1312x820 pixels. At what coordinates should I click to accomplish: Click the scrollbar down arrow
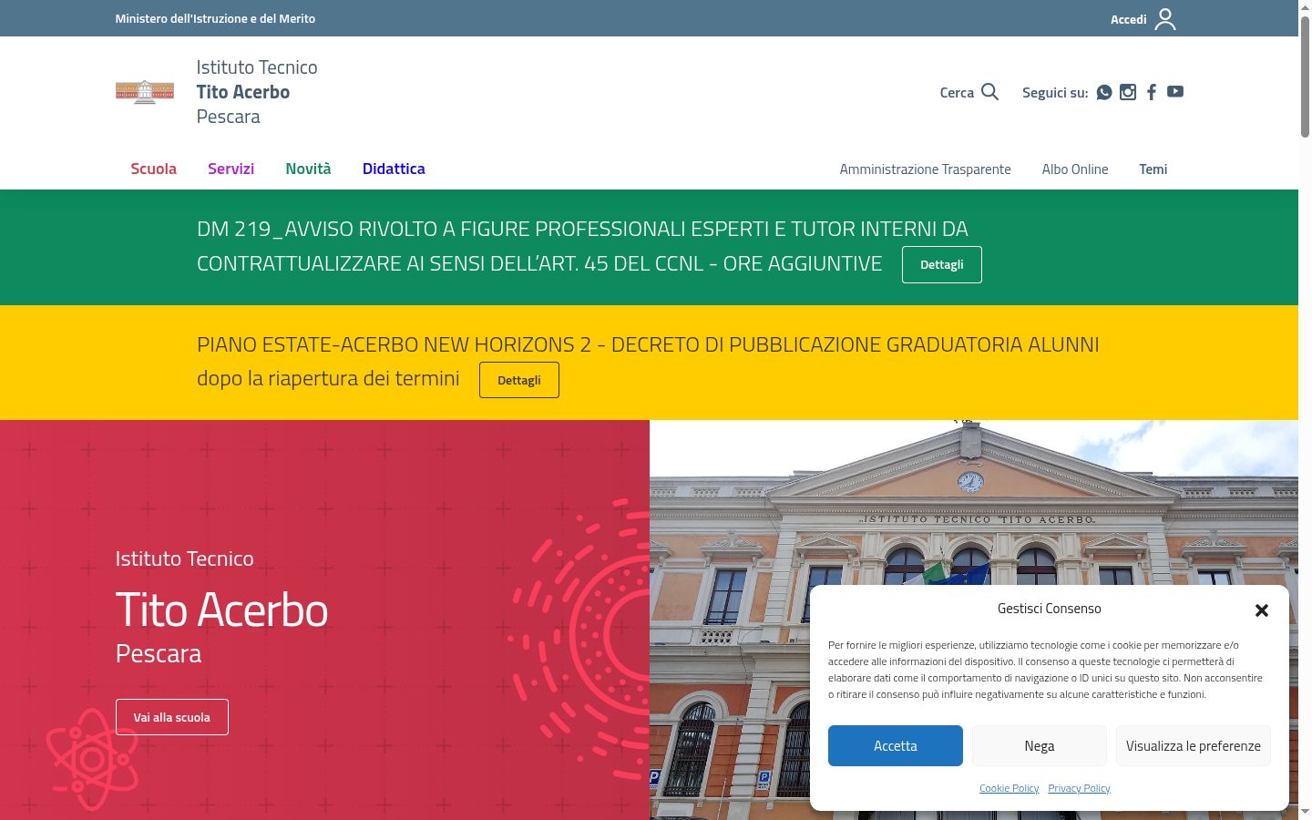pos(1305,812)
